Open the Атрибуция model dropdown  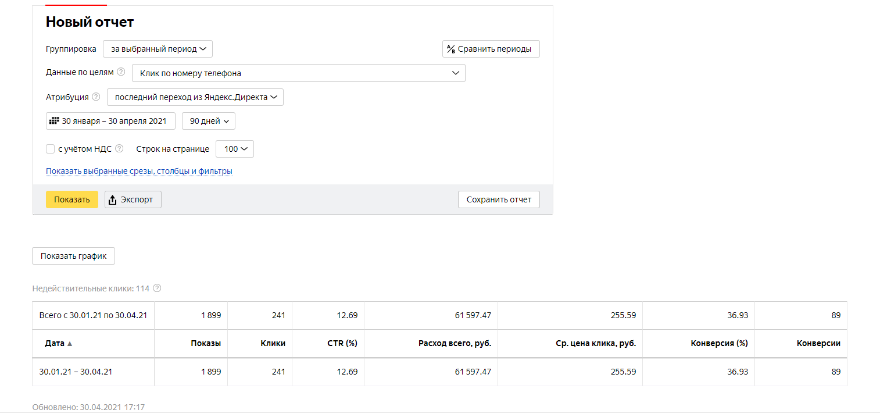point(195,97)
